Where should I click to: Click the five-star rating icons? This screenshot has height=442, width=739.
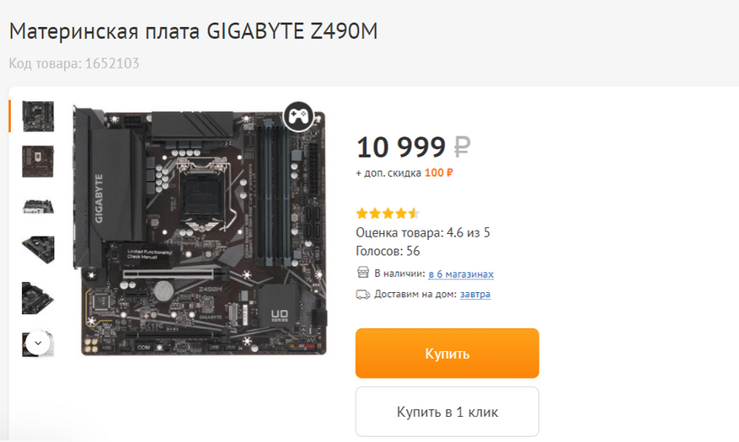pos(388,214)
